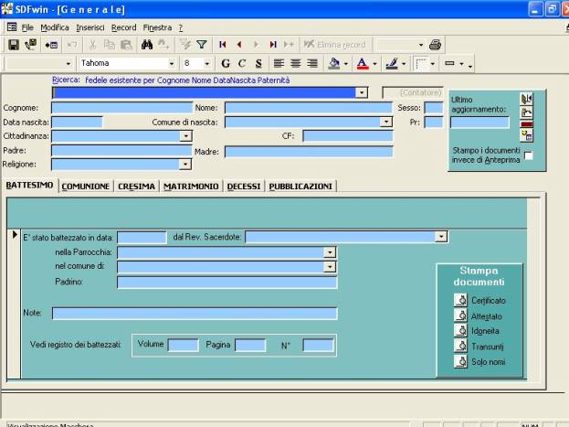The width and height of the screenshot is (569, 427).
Task: Click the red bar icon in update panel
Action: pyautogui.click(x=527, y=124)
